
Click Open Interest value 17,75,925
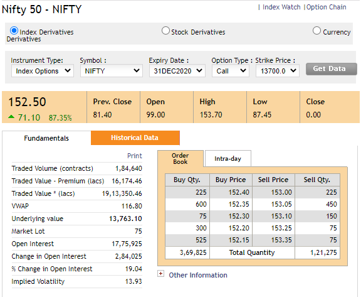click(x=127, y=244)
